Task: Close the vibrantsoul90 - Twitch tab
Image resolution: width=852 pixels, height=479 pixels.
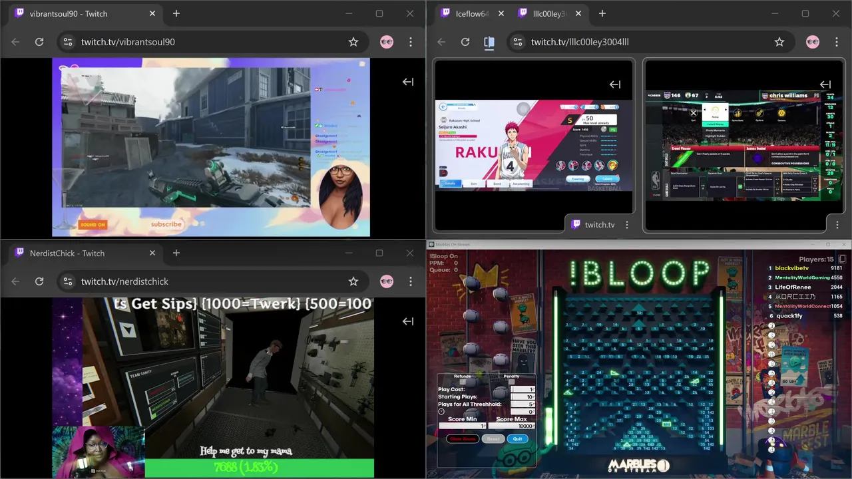Action: (152, 13)
